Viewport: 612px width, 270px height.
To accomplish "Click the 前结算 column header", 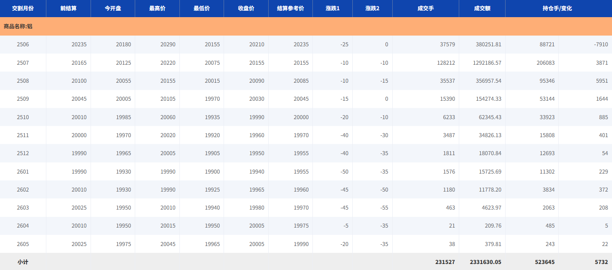I will coord(69,9).
